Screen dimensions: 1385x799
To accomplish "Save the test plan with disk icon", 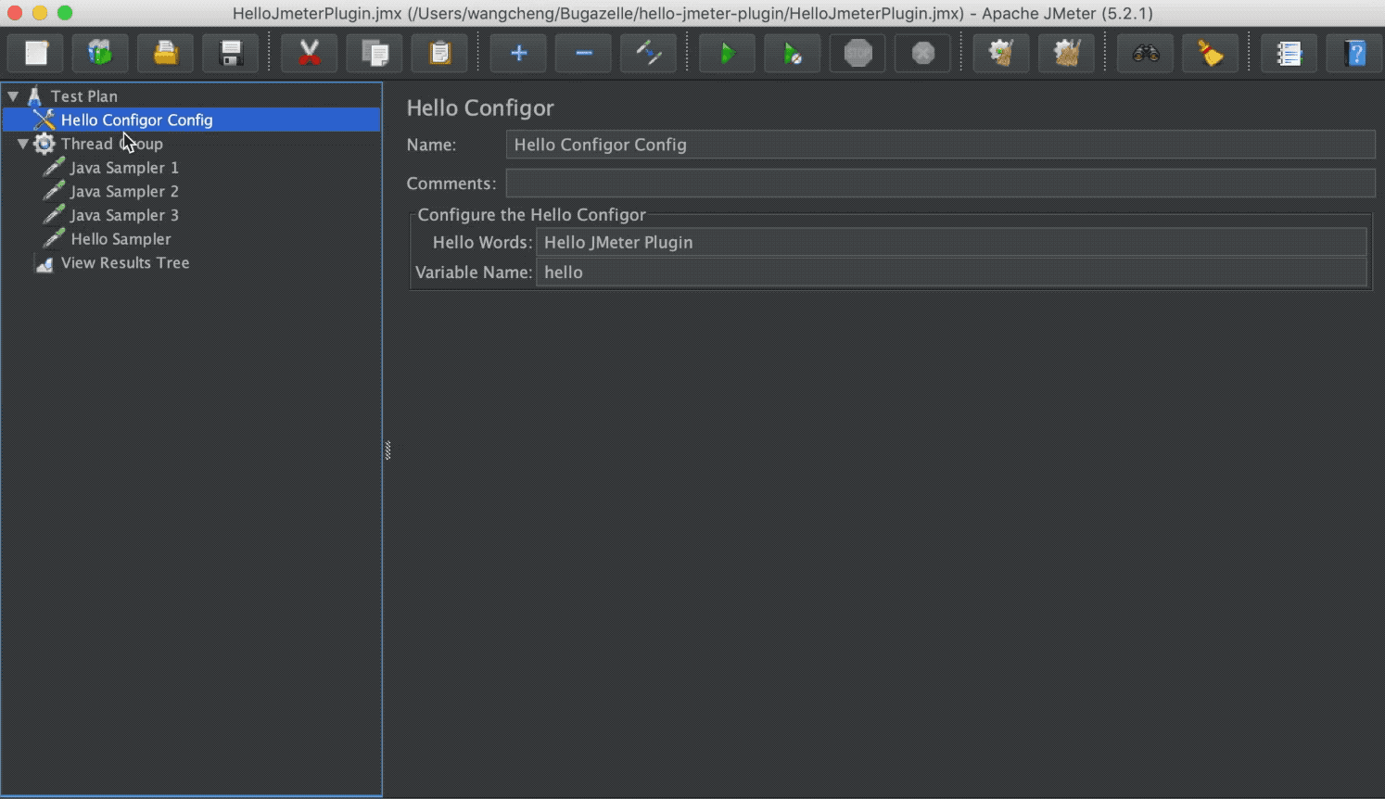I will click(x=231, y=53).
